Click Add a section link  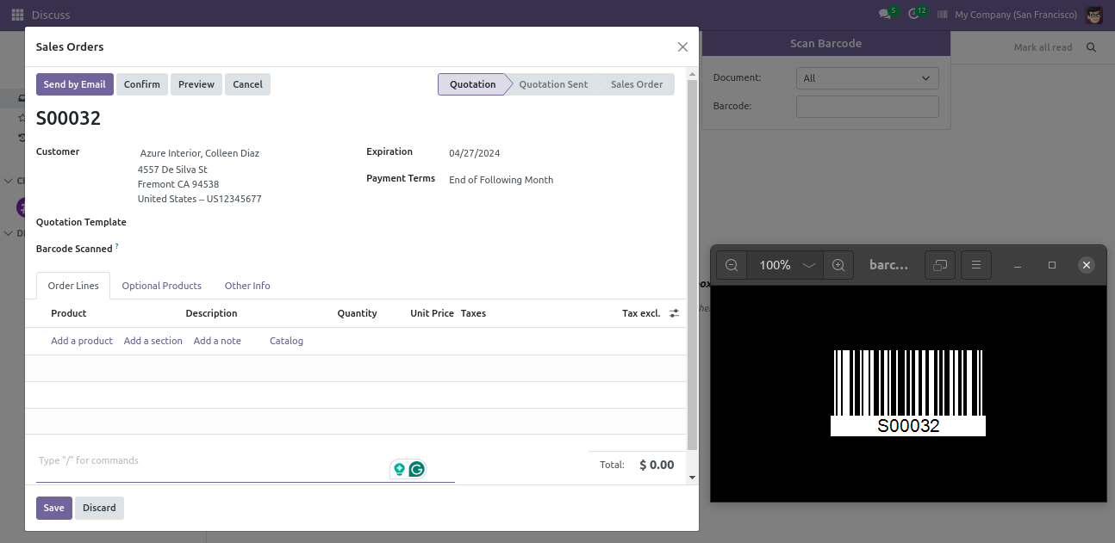tap(153, 341)
